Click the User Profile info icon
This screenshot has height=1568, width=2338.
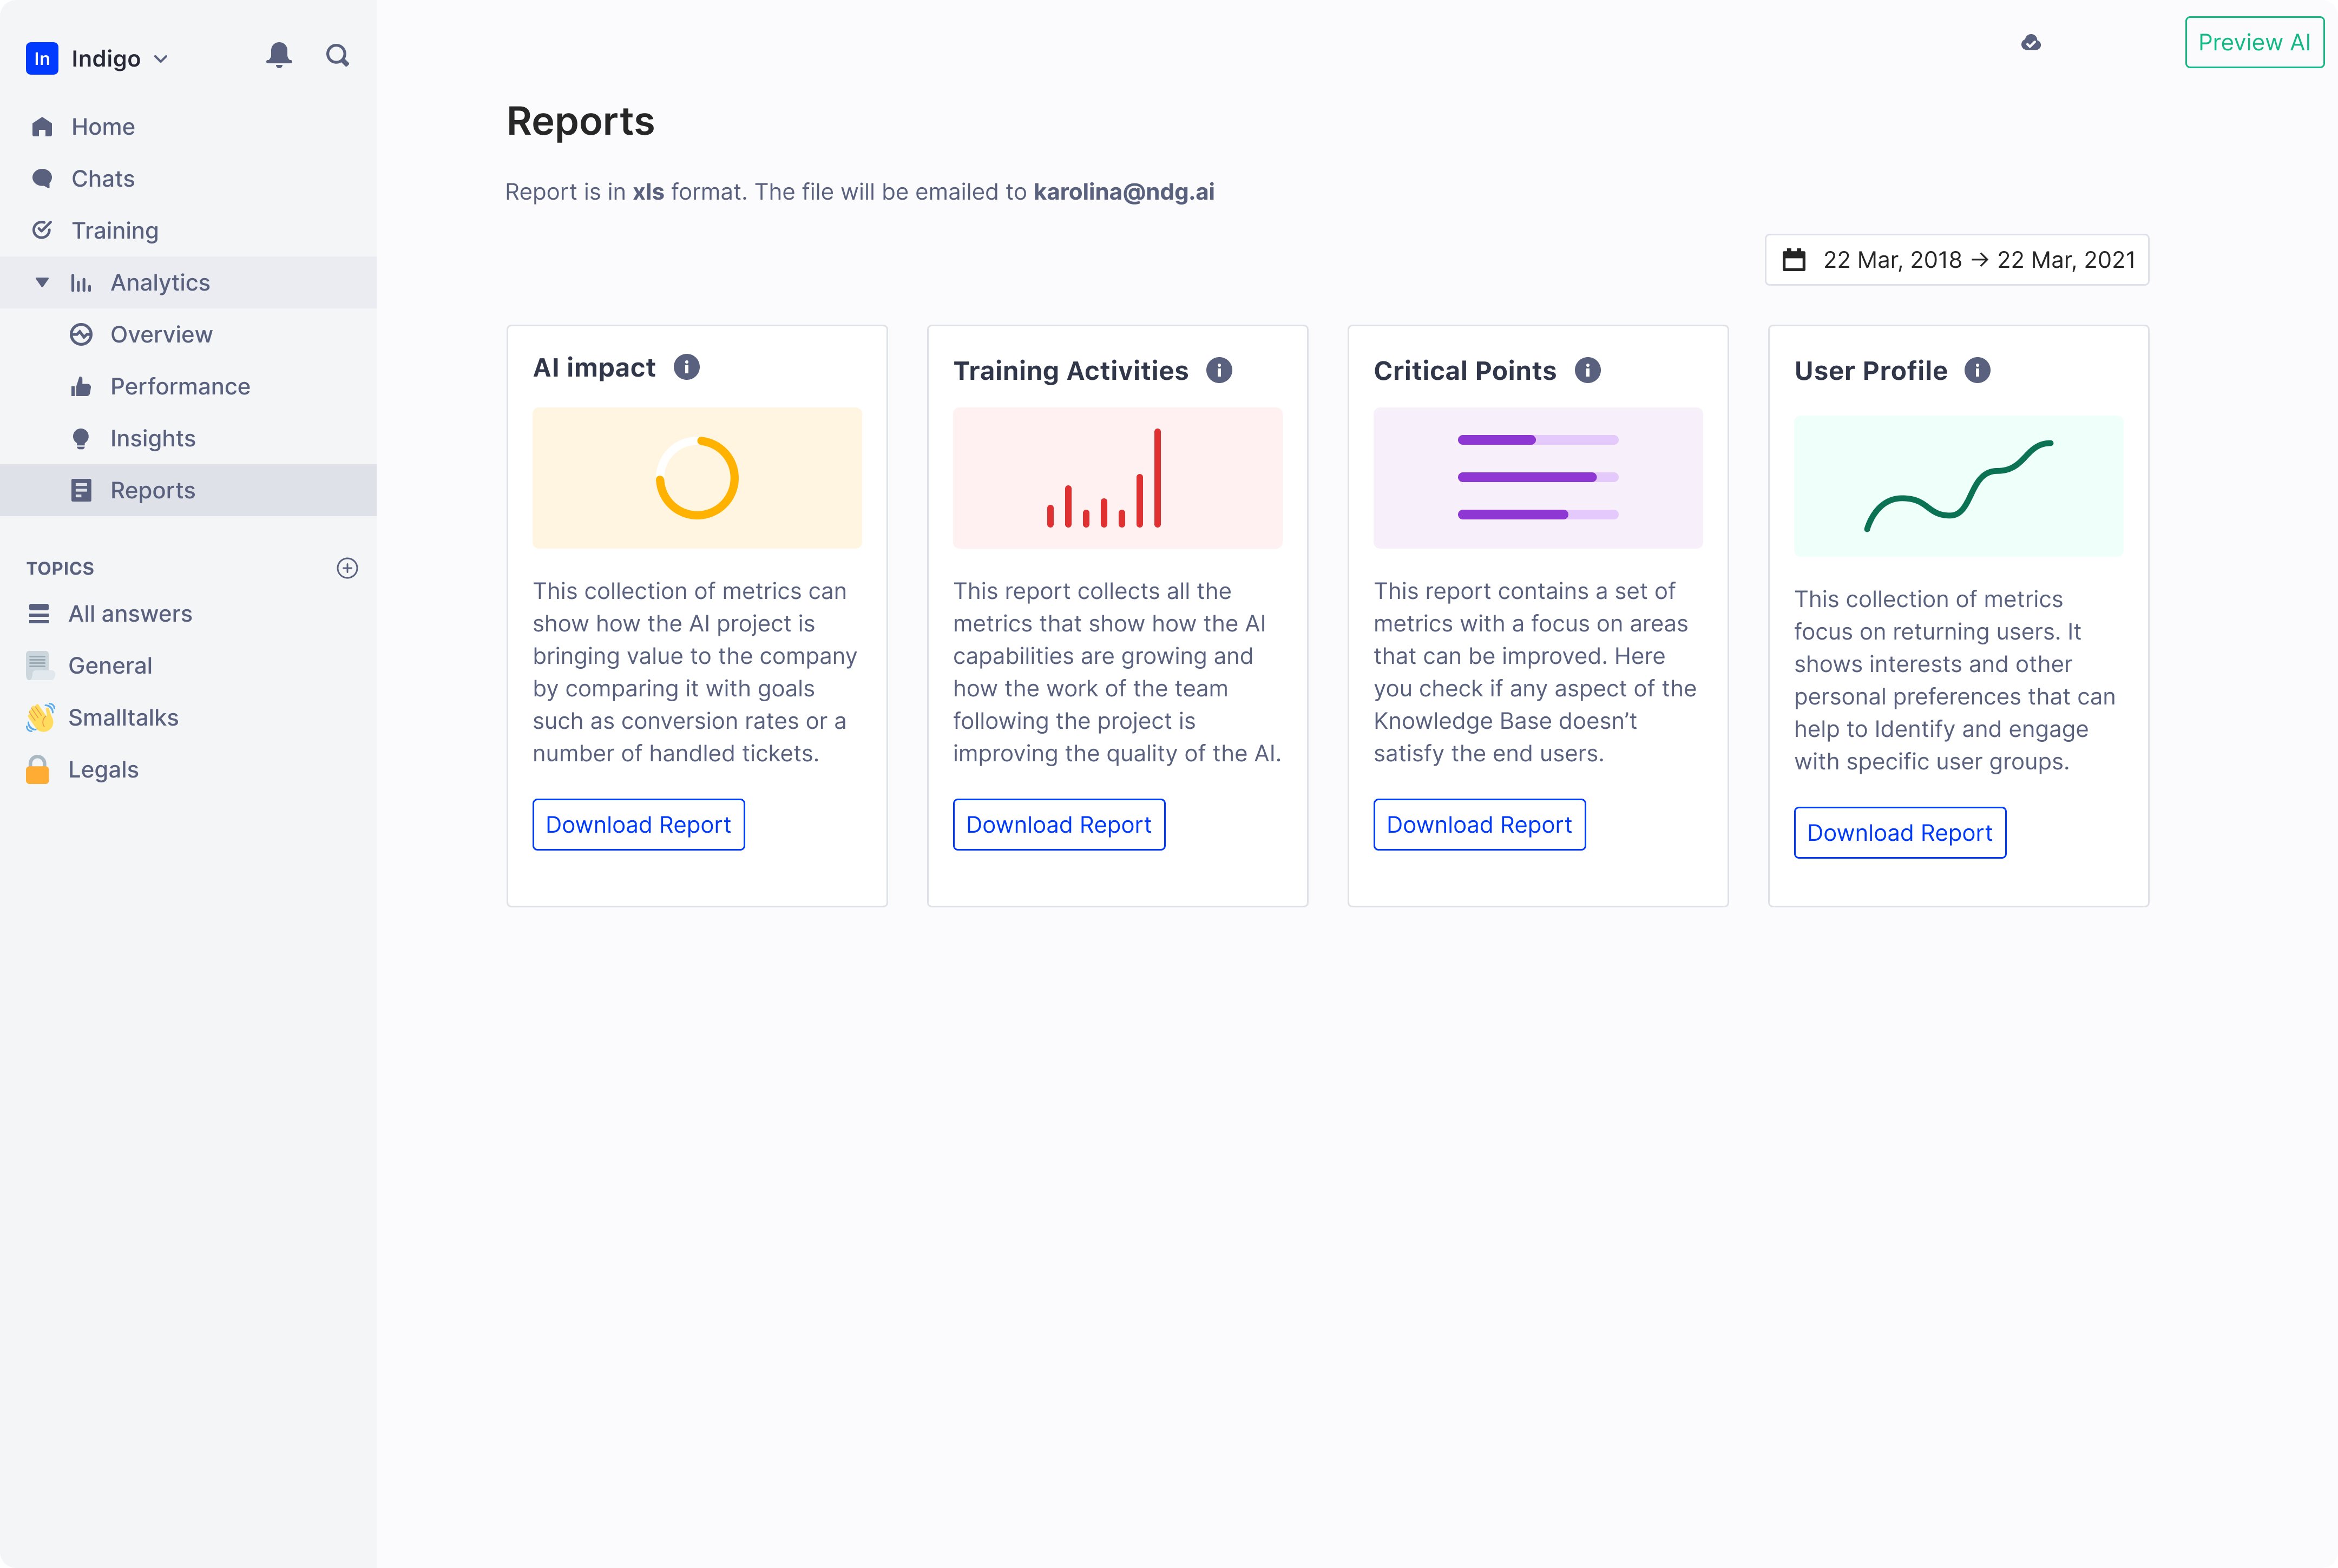[x=1977, y=371]
